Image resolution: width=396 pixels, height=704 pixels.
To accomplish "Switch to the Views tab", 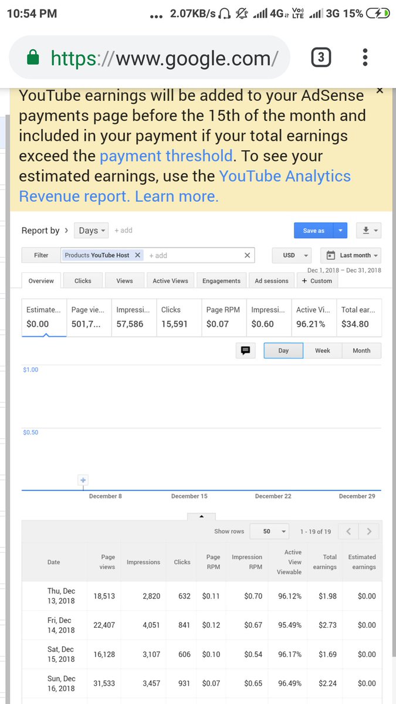I will (124, 281).
